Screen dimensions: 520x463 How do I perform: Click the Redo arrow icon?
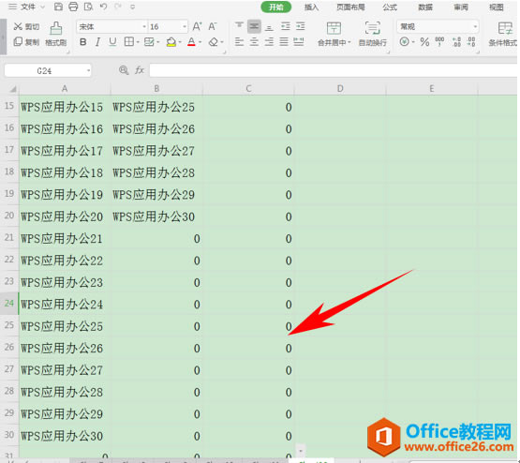coord(118,7)
